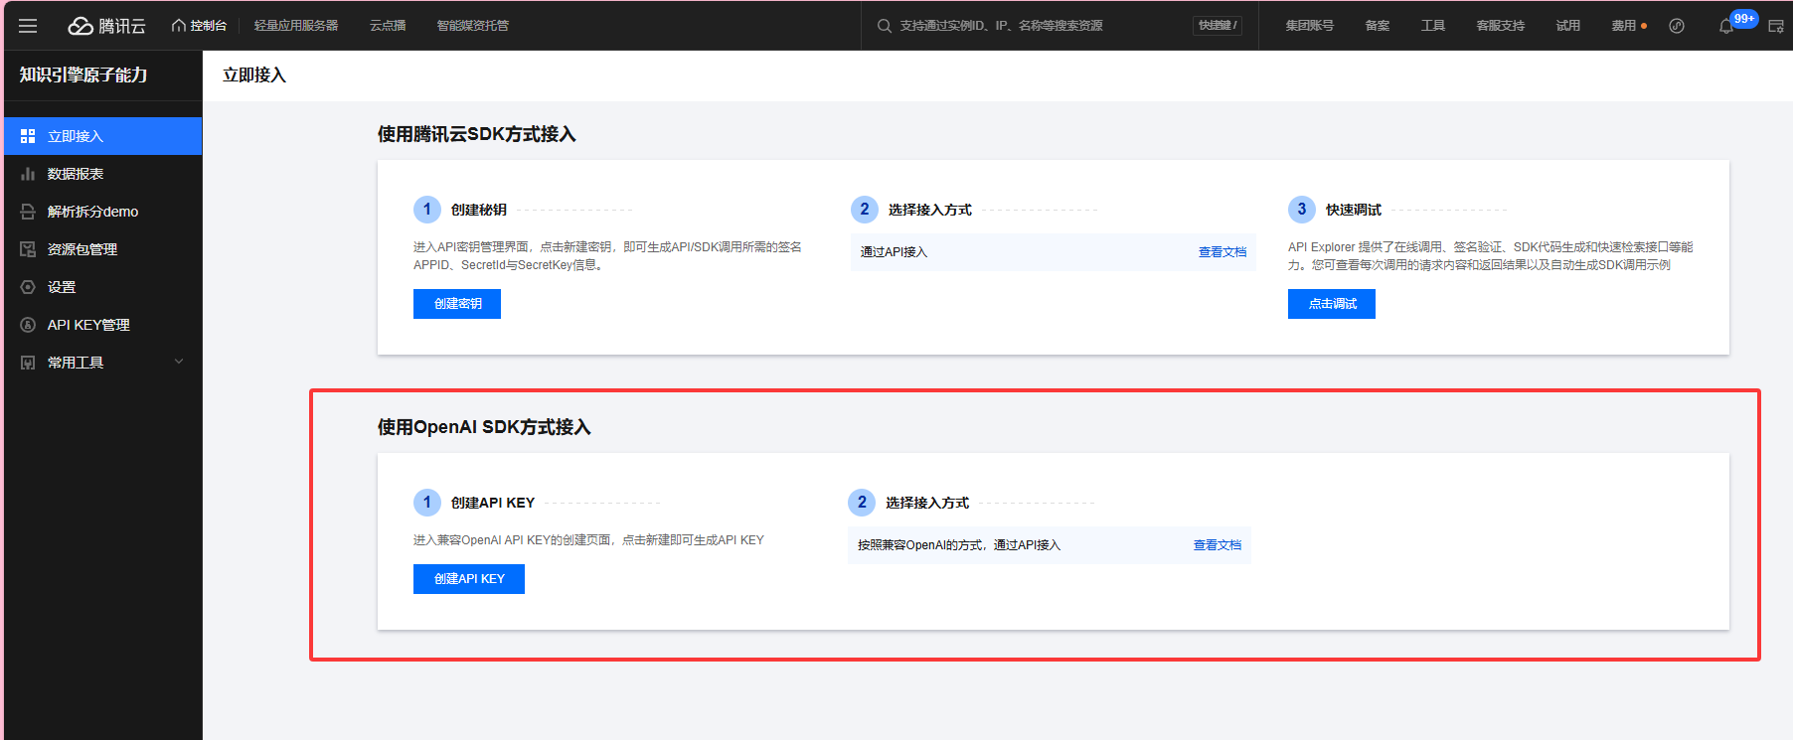The height and width of the screenshot is (740, 1793).
Task: Open the hamburger navigation menu
Action: 28,26
